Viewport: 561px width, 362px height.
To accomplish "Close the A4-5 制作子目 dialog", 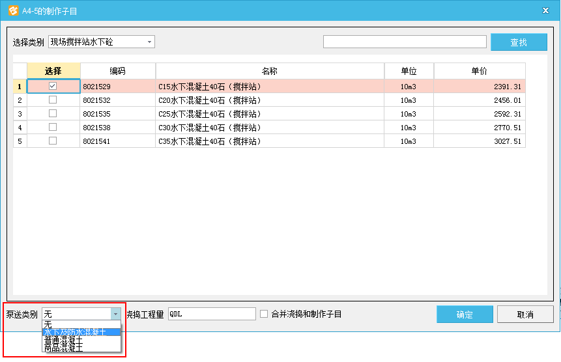I will (x=545, y=10).
